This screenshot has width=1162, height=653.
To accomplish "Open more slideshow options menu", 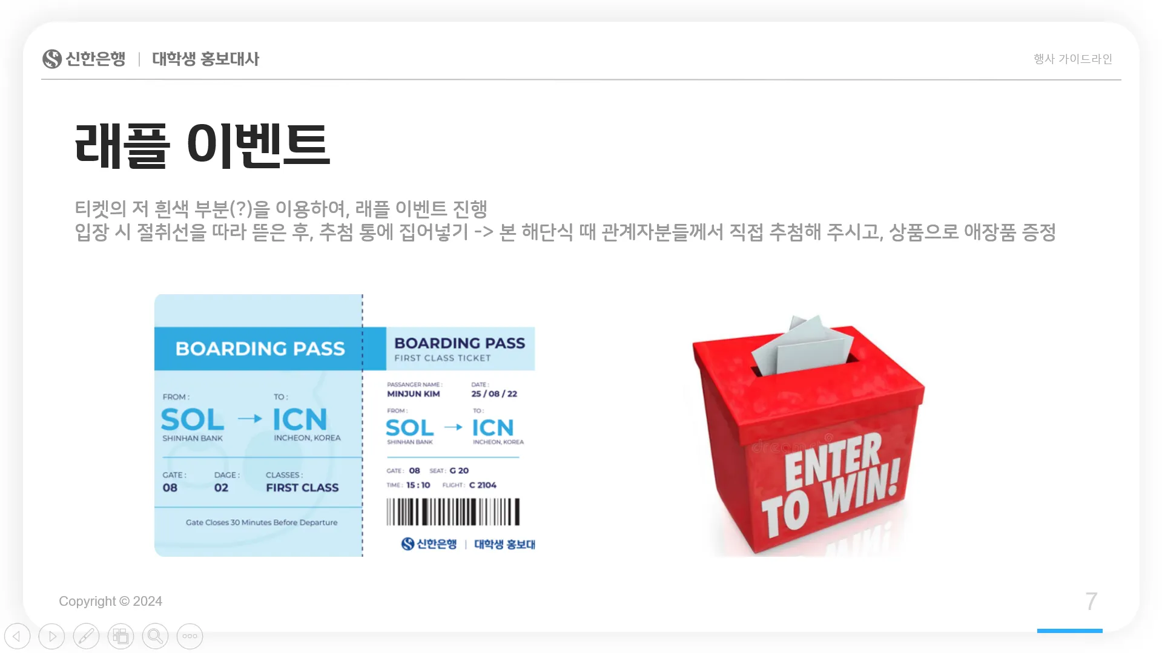I will click(190, 636).
